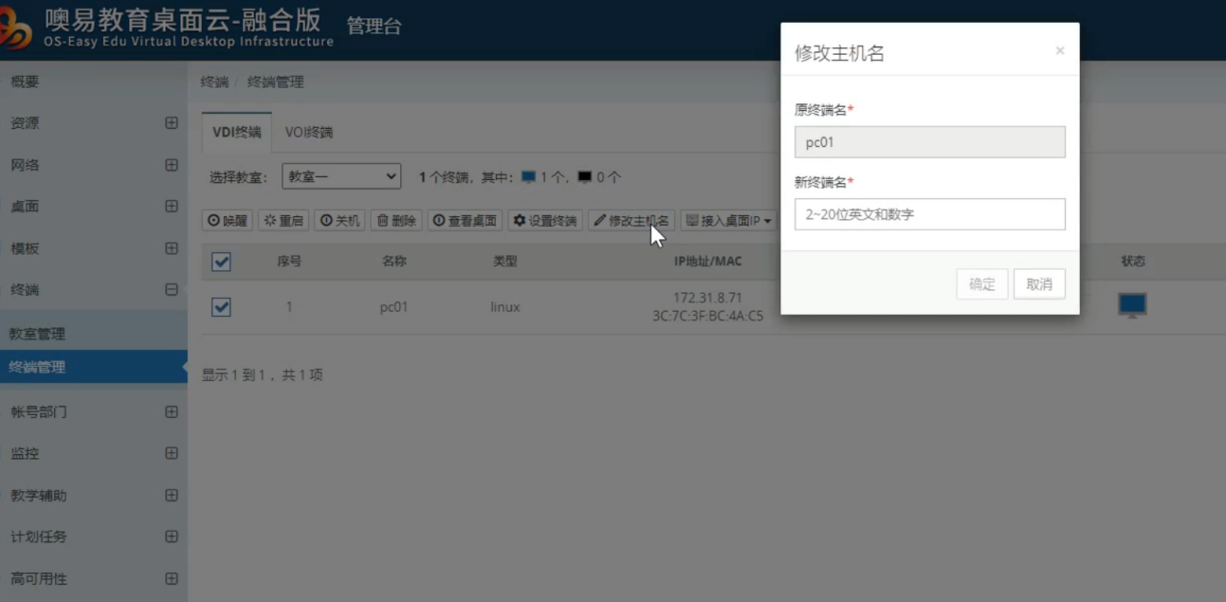
Task: Click the blue monitor status icon in the pc01 row
Action: 1132,305
